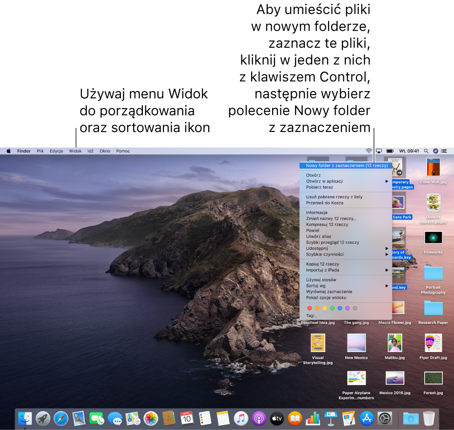Expand Szybkie czynności submenu

coord(346,254)
